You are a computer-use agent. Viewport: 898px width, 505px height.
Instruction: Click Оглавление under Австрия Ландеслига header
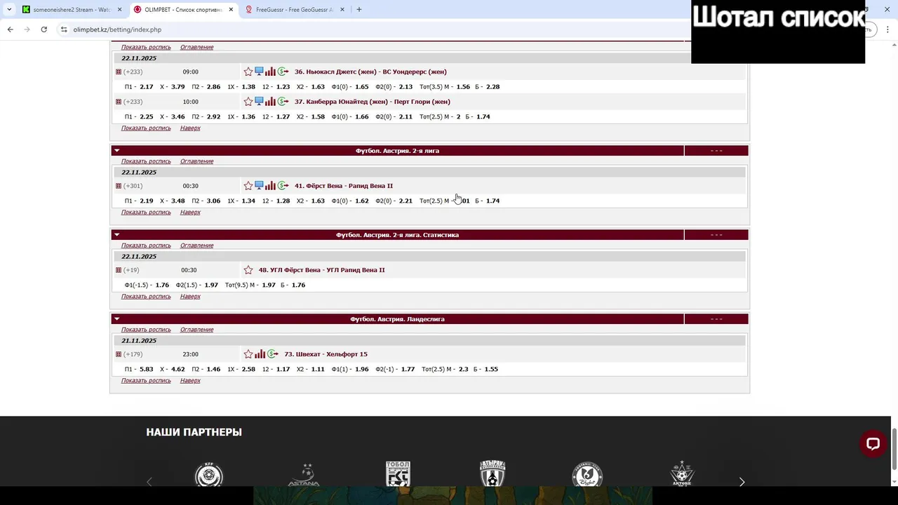pyautogui.click(x=196, y=330)
